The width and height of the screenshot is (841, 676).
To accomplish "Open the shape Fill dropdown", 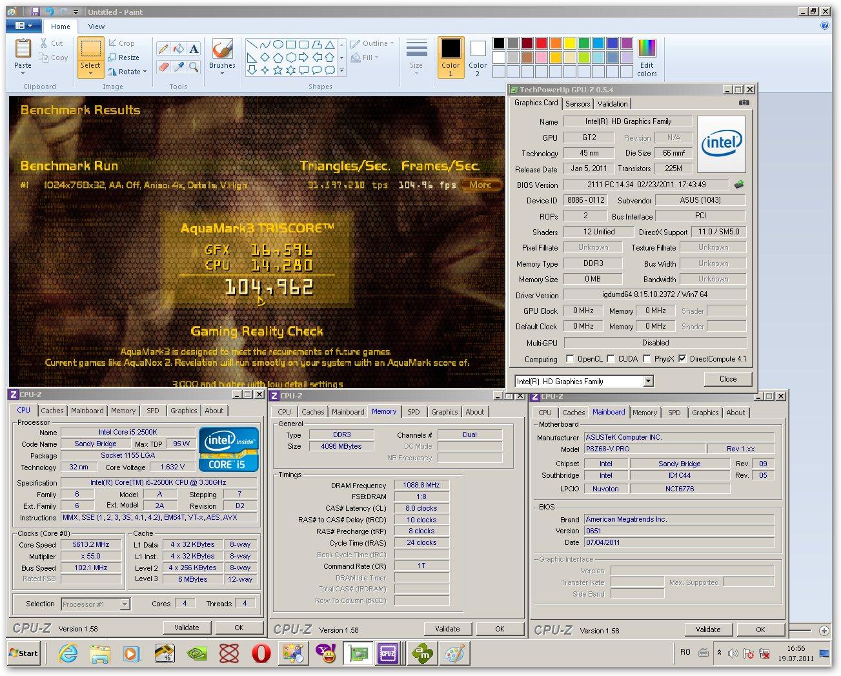I will coord(365,57).
